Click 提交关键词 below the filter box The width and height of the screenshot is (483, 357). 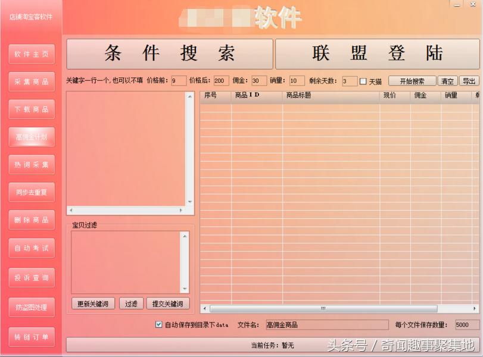click(x=169, y=303)
